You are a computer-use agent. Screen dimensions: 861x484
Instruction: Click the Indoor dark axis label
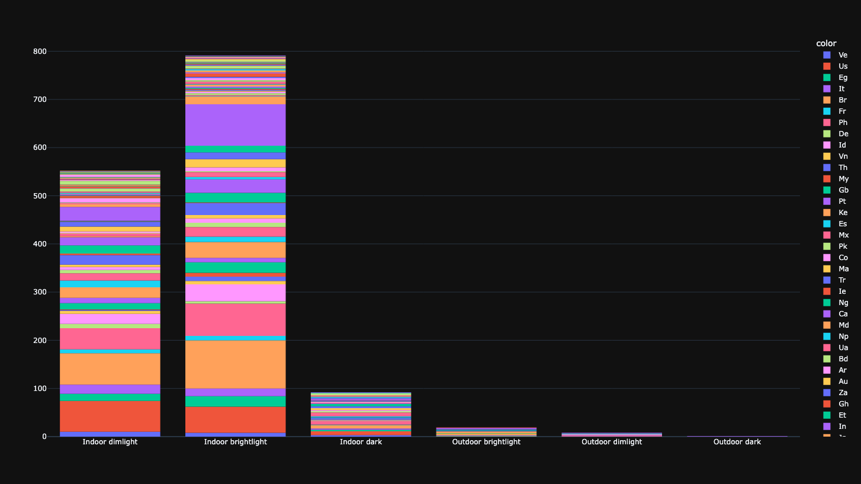361,442
